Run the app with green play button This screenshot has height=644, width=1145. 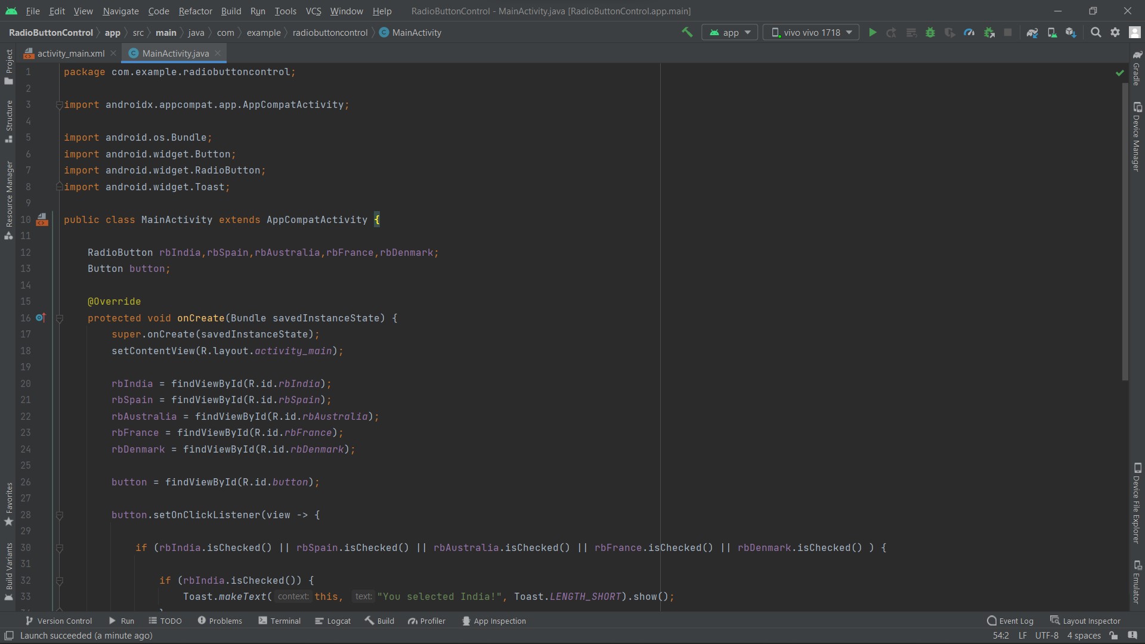[872, 32]
